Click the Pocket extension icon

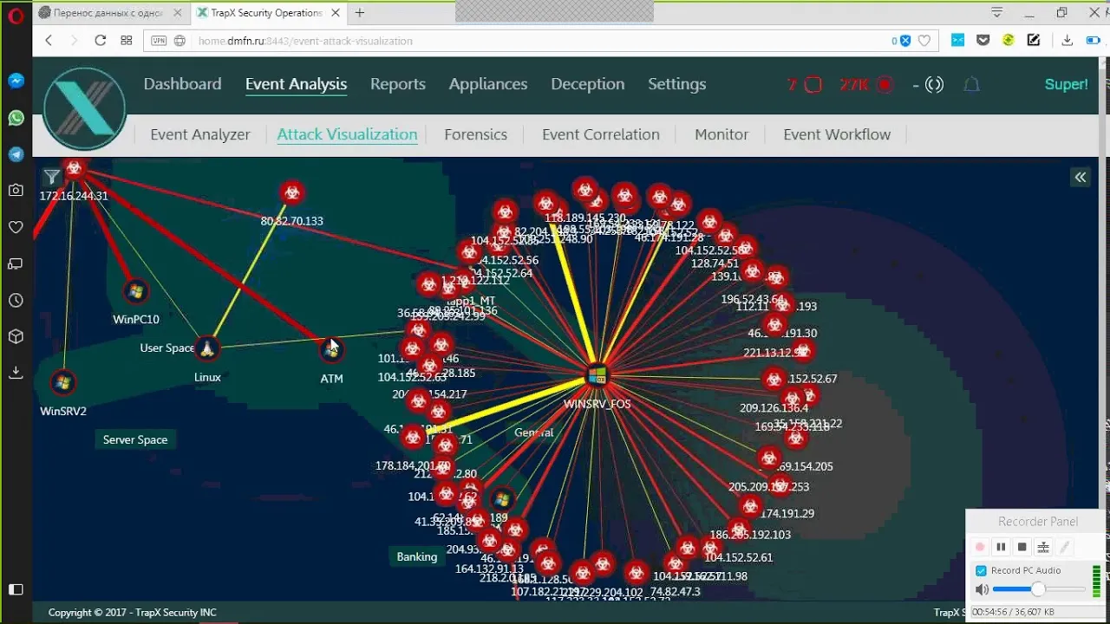coord(983,40)
